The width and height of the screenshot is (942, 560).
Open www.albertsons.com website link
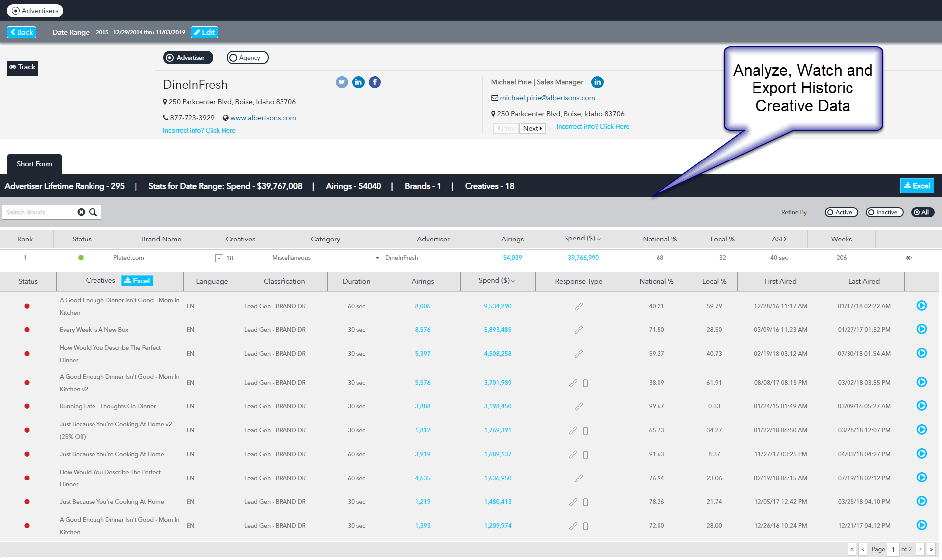263,118
